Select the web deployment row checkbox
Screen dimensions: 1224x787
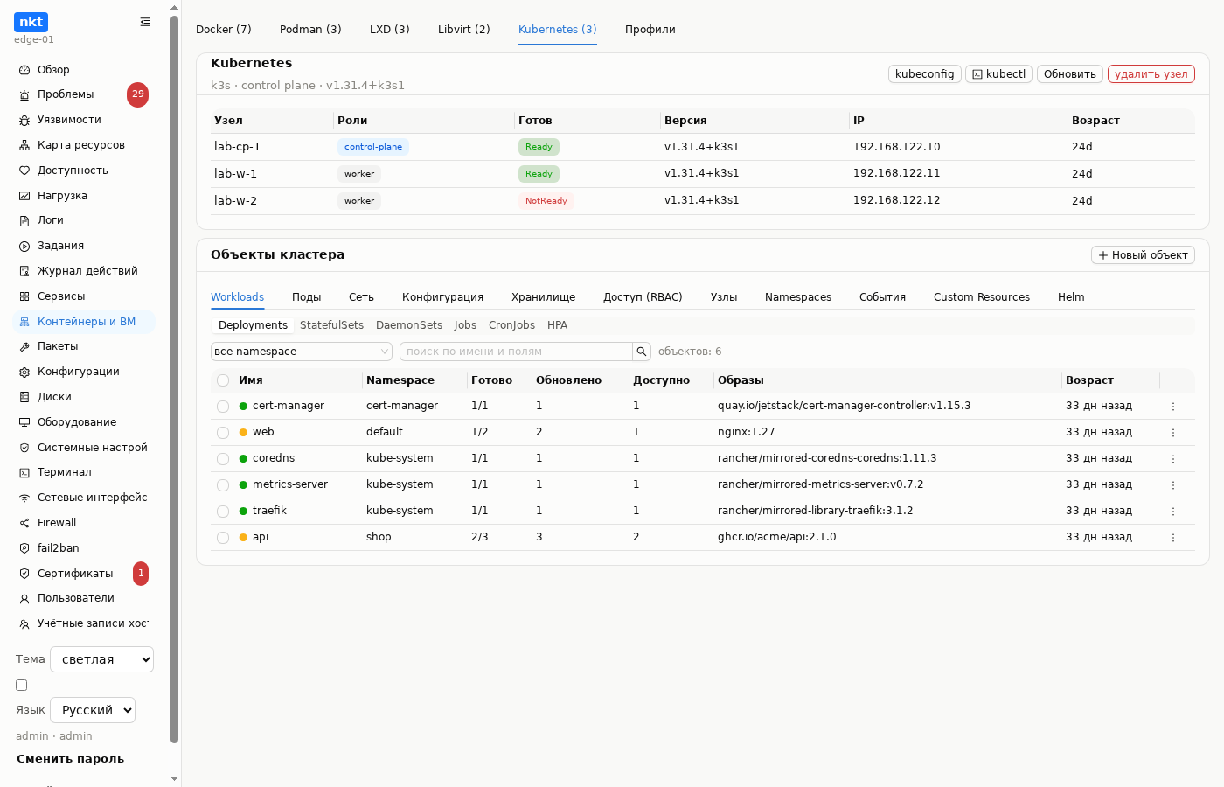pyautogui.click(x=223, y=433)
